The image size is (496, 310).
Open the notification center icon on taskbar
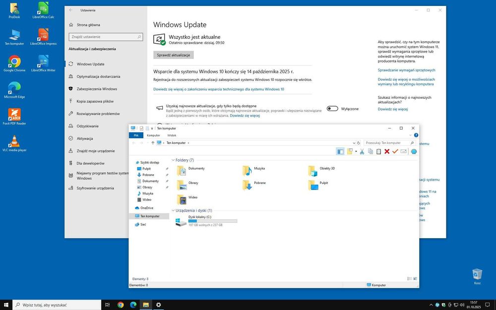[x=488, y=305]
